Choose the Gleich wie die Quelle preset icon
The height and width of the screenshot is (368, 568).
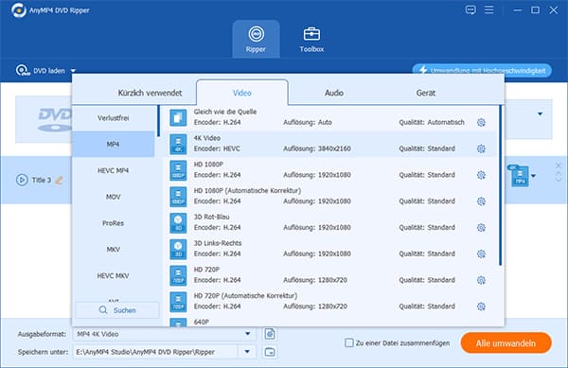[178, 117]
